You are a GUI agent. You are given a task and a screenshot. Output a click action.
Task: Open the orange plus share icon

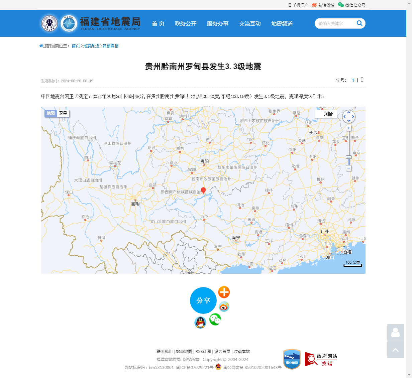(224, 292)
